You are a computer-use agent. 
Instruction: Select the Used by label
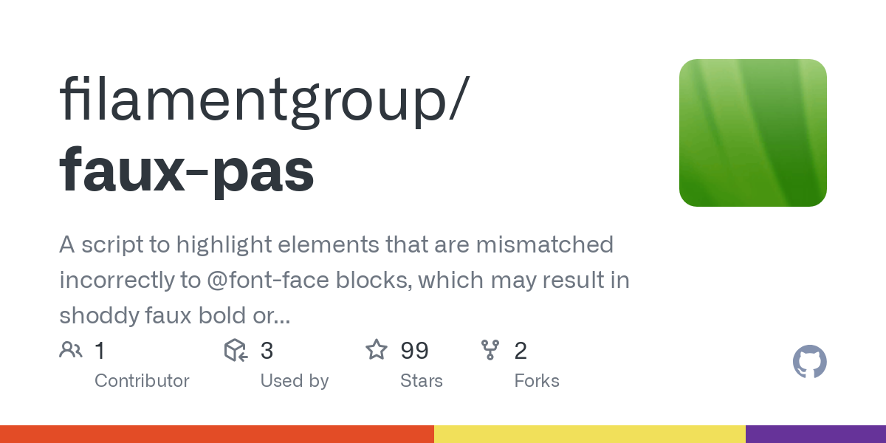[x=294, y=381]
